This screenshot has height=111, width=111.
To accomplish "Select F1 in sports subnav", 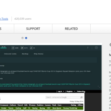I will point(29,108).
